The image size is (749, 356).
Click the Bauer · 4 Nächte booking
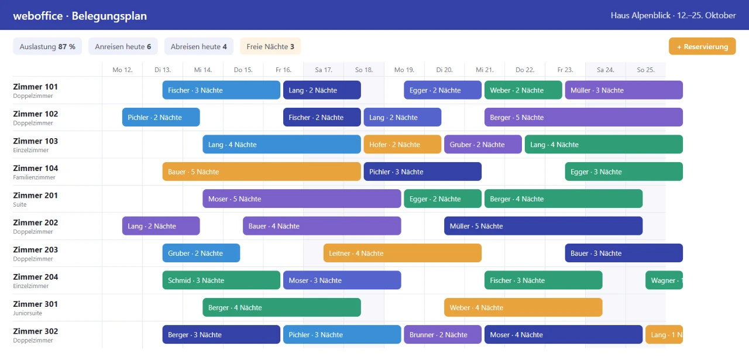click(322, 226)
